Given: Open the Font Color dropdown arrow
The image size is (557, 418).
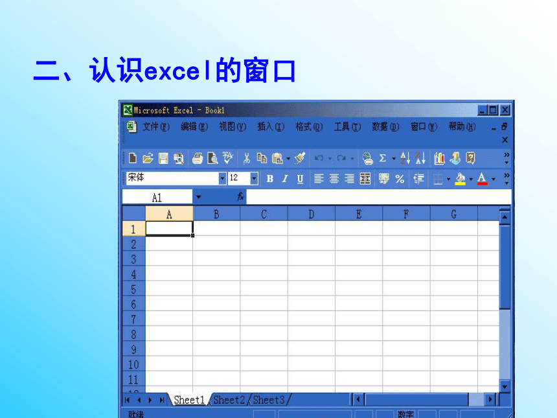Looking at the screenshot, I should pos(494,179).
